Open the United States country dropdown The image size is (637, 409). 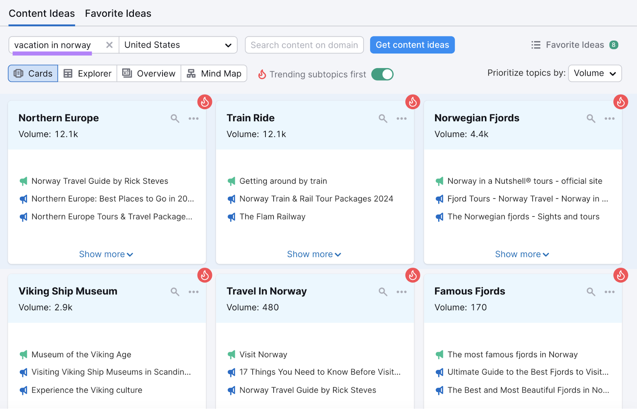[178, 45]
